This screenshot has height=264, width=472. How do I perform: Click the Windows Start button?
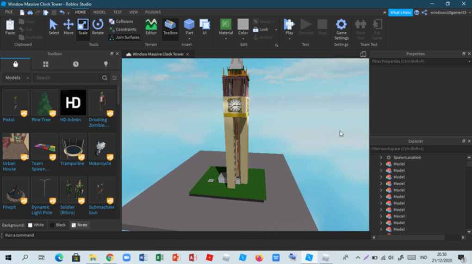click(x=8, y=258)
